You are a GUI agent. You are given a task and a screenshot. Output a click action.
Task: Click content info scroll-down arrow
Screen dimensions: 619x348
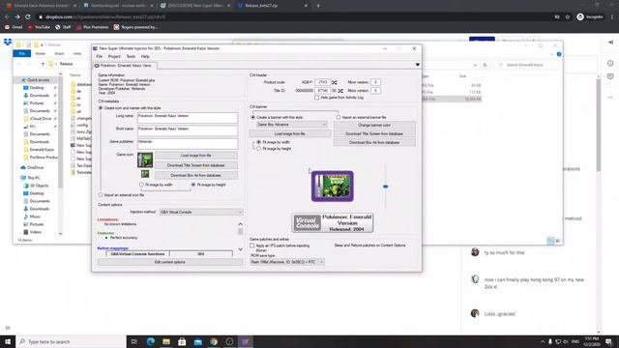240,249
